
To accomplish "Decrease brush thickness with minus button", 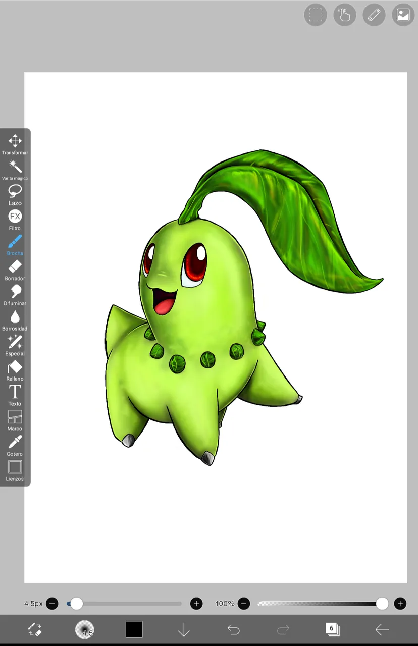I will pyautogui.click(x=52, y=603).
